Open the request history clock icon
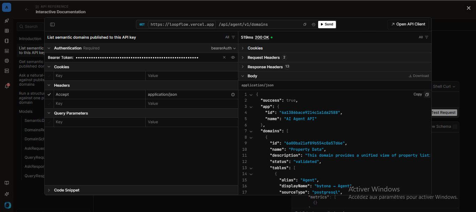This screenshot has width=476, height=212. [x=314, y=24]
